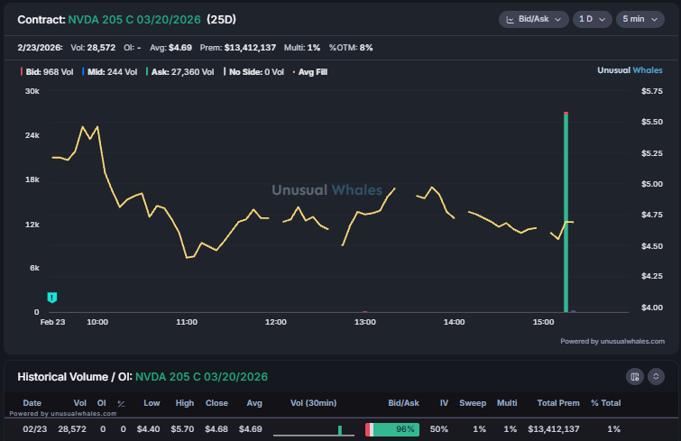Toggle the Bid volume legend series
The height and width of the screenshot is (441, 681).
click(x=47, y=72)
